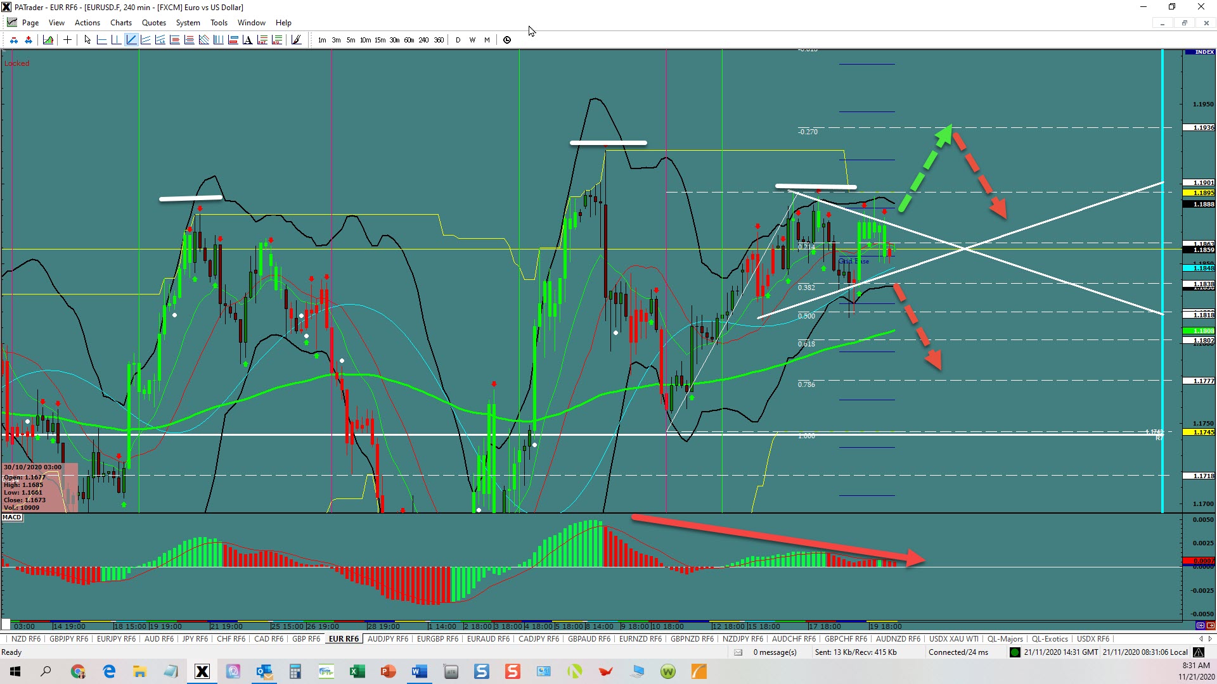Open PATrader X icon in taskbar
1217x684 pixels.
(202, 671)
